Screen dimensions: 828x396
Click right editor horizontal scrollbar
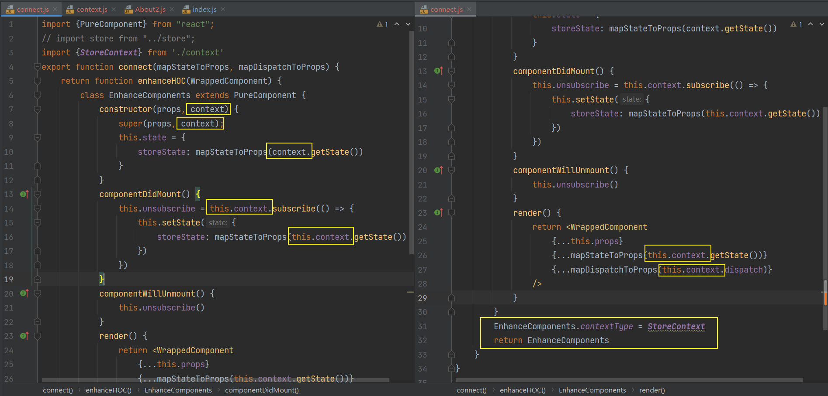(629, 380)
